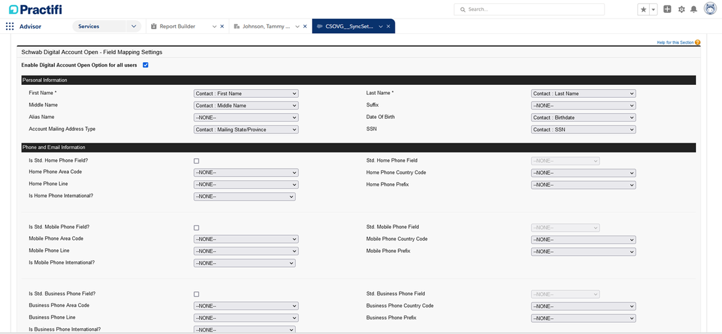722x334 pixels.
Task: Open the Suffix mapping dropdown
Action: [x=583, y=105]
